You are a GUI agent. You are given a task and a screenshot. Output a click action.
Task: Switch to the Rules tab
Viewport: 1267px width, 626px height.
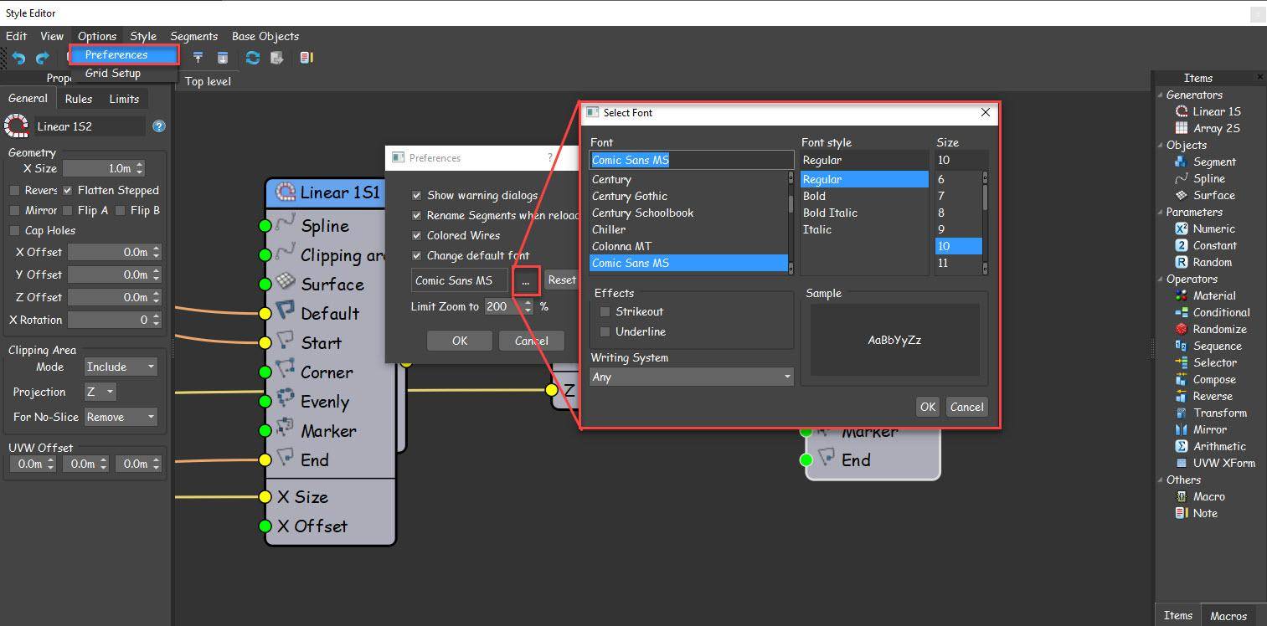click(79, 99)
